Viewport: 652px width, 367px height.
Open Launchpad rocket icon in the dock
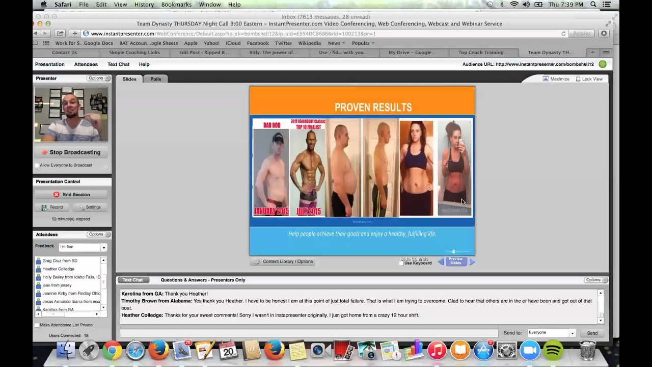89,351
